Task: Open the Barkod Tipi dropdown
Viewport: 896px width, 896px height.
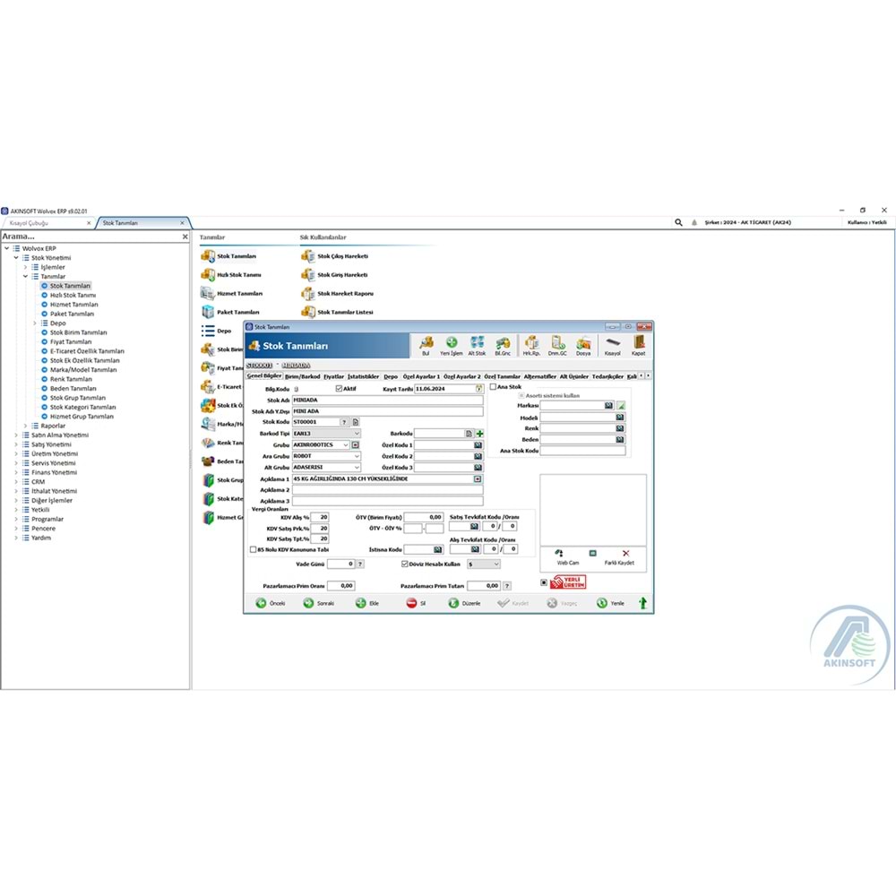Action: (357, 433)
